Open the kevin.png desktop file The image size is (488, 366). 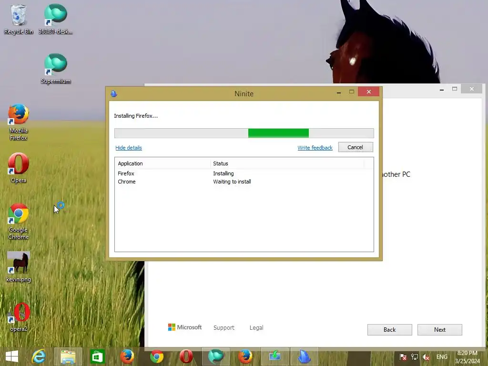click(x=19, y=267)
